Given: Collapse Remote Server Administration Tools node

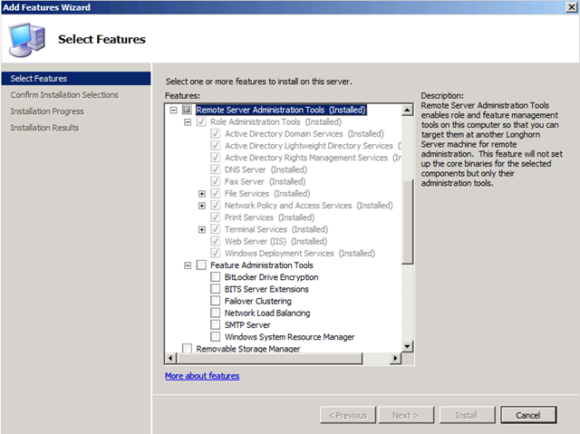Looking at the screenshot, I should pyautogui.click(x=174, y=110).
